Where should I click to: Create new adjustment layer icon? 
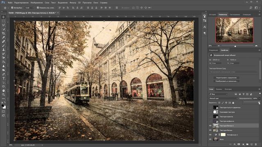(x=243, y=144)
